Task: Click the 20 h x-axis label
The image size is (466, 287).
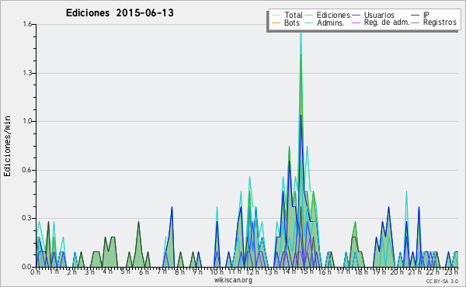Action: [397, 271]
